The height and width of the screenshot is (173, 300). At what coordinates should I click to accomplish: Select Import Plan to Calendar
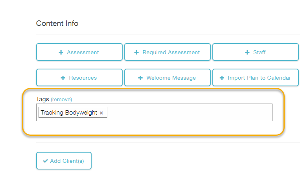[256, 78]
